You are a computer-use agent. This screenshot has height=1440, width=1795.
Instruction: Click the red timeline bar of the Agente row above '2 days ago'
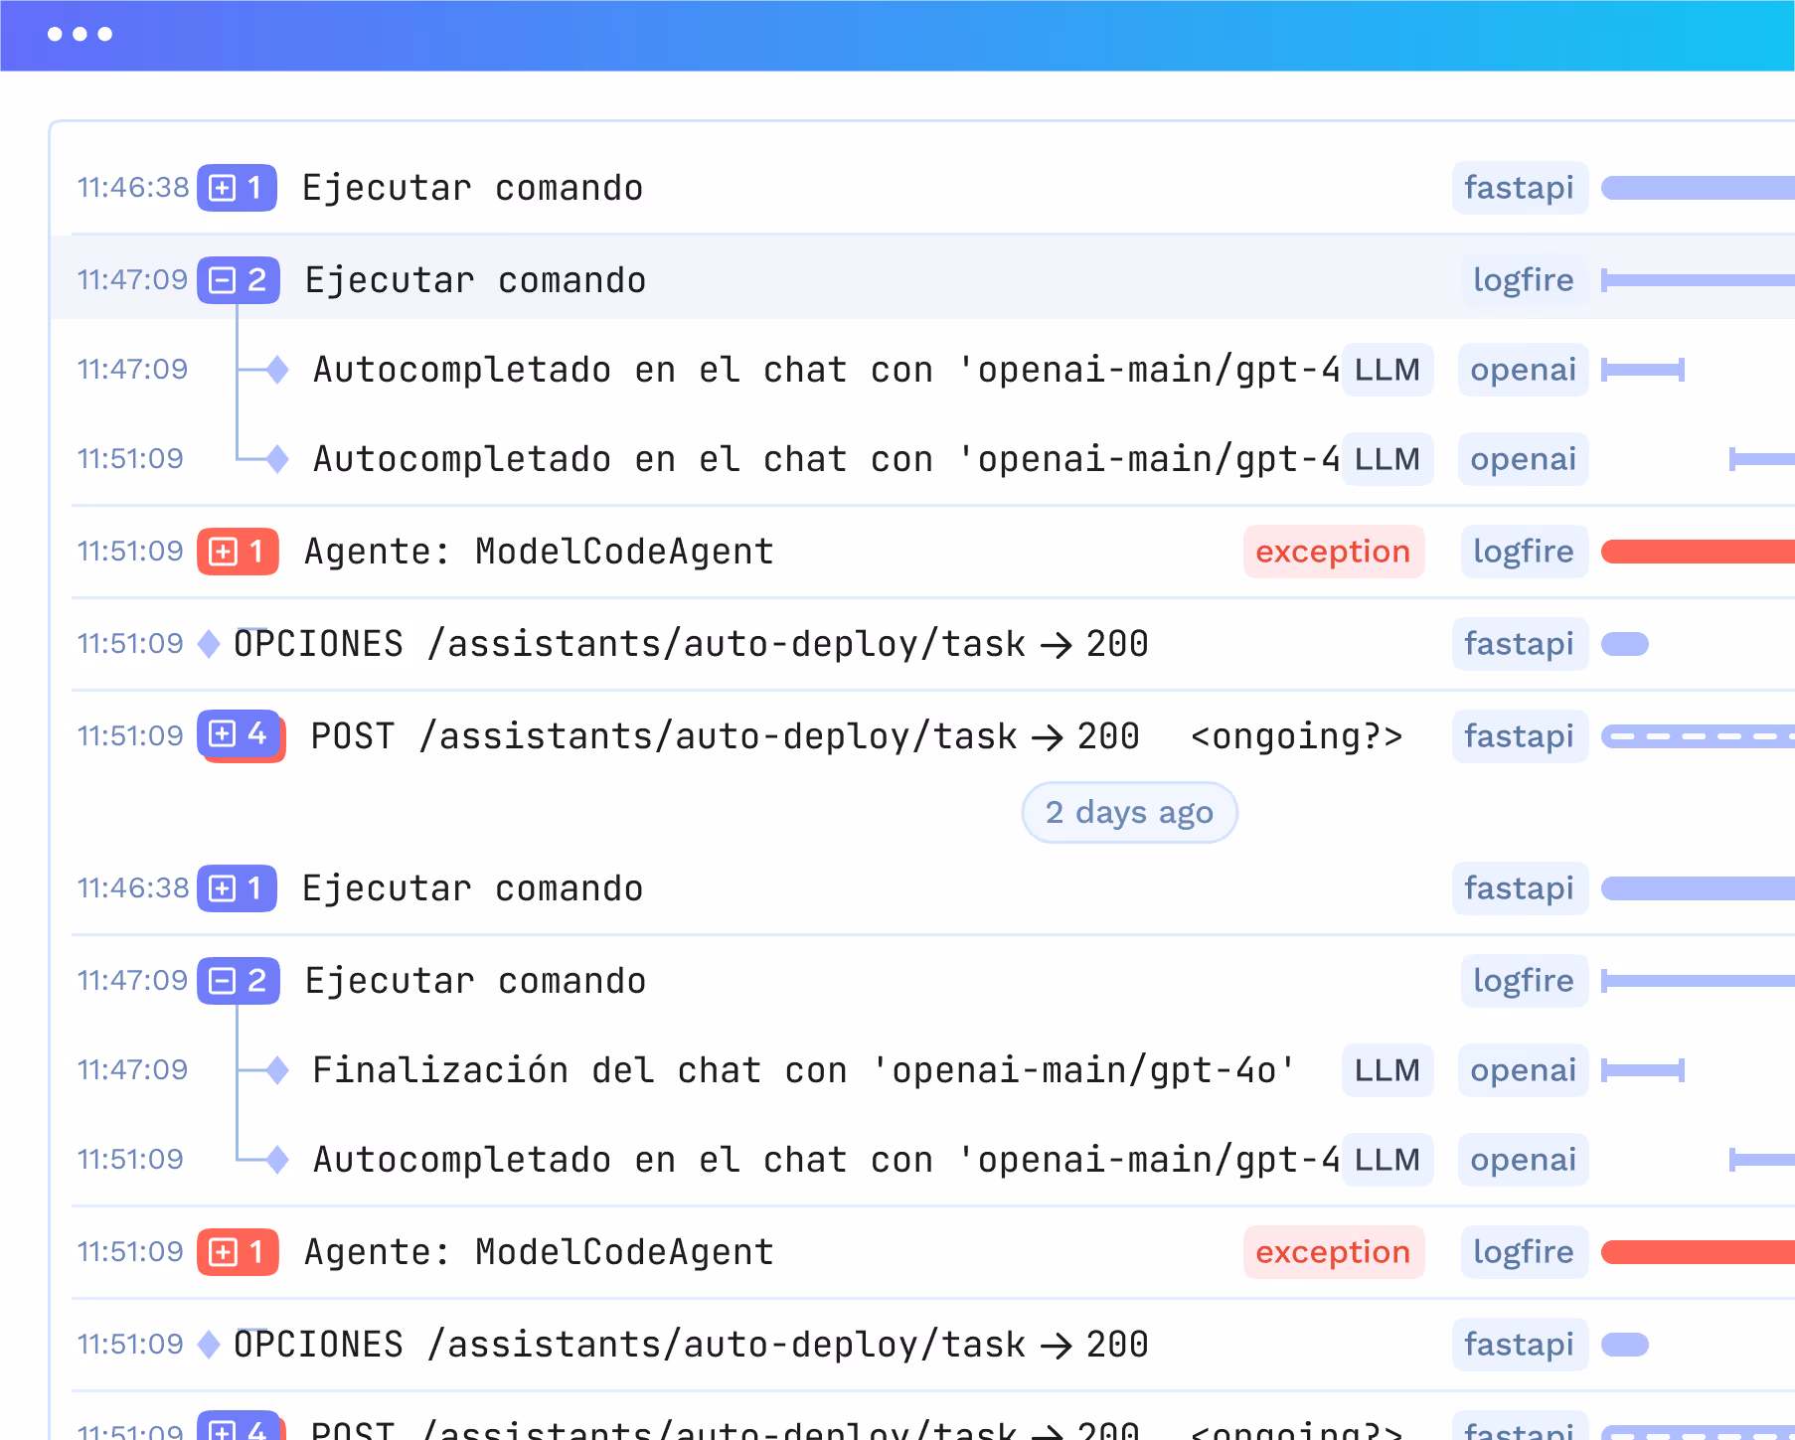(1699, 552)
